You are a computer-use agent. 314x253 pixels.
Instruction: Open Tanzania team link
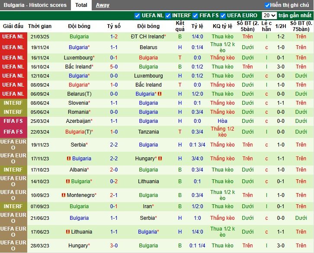(148, 132)
